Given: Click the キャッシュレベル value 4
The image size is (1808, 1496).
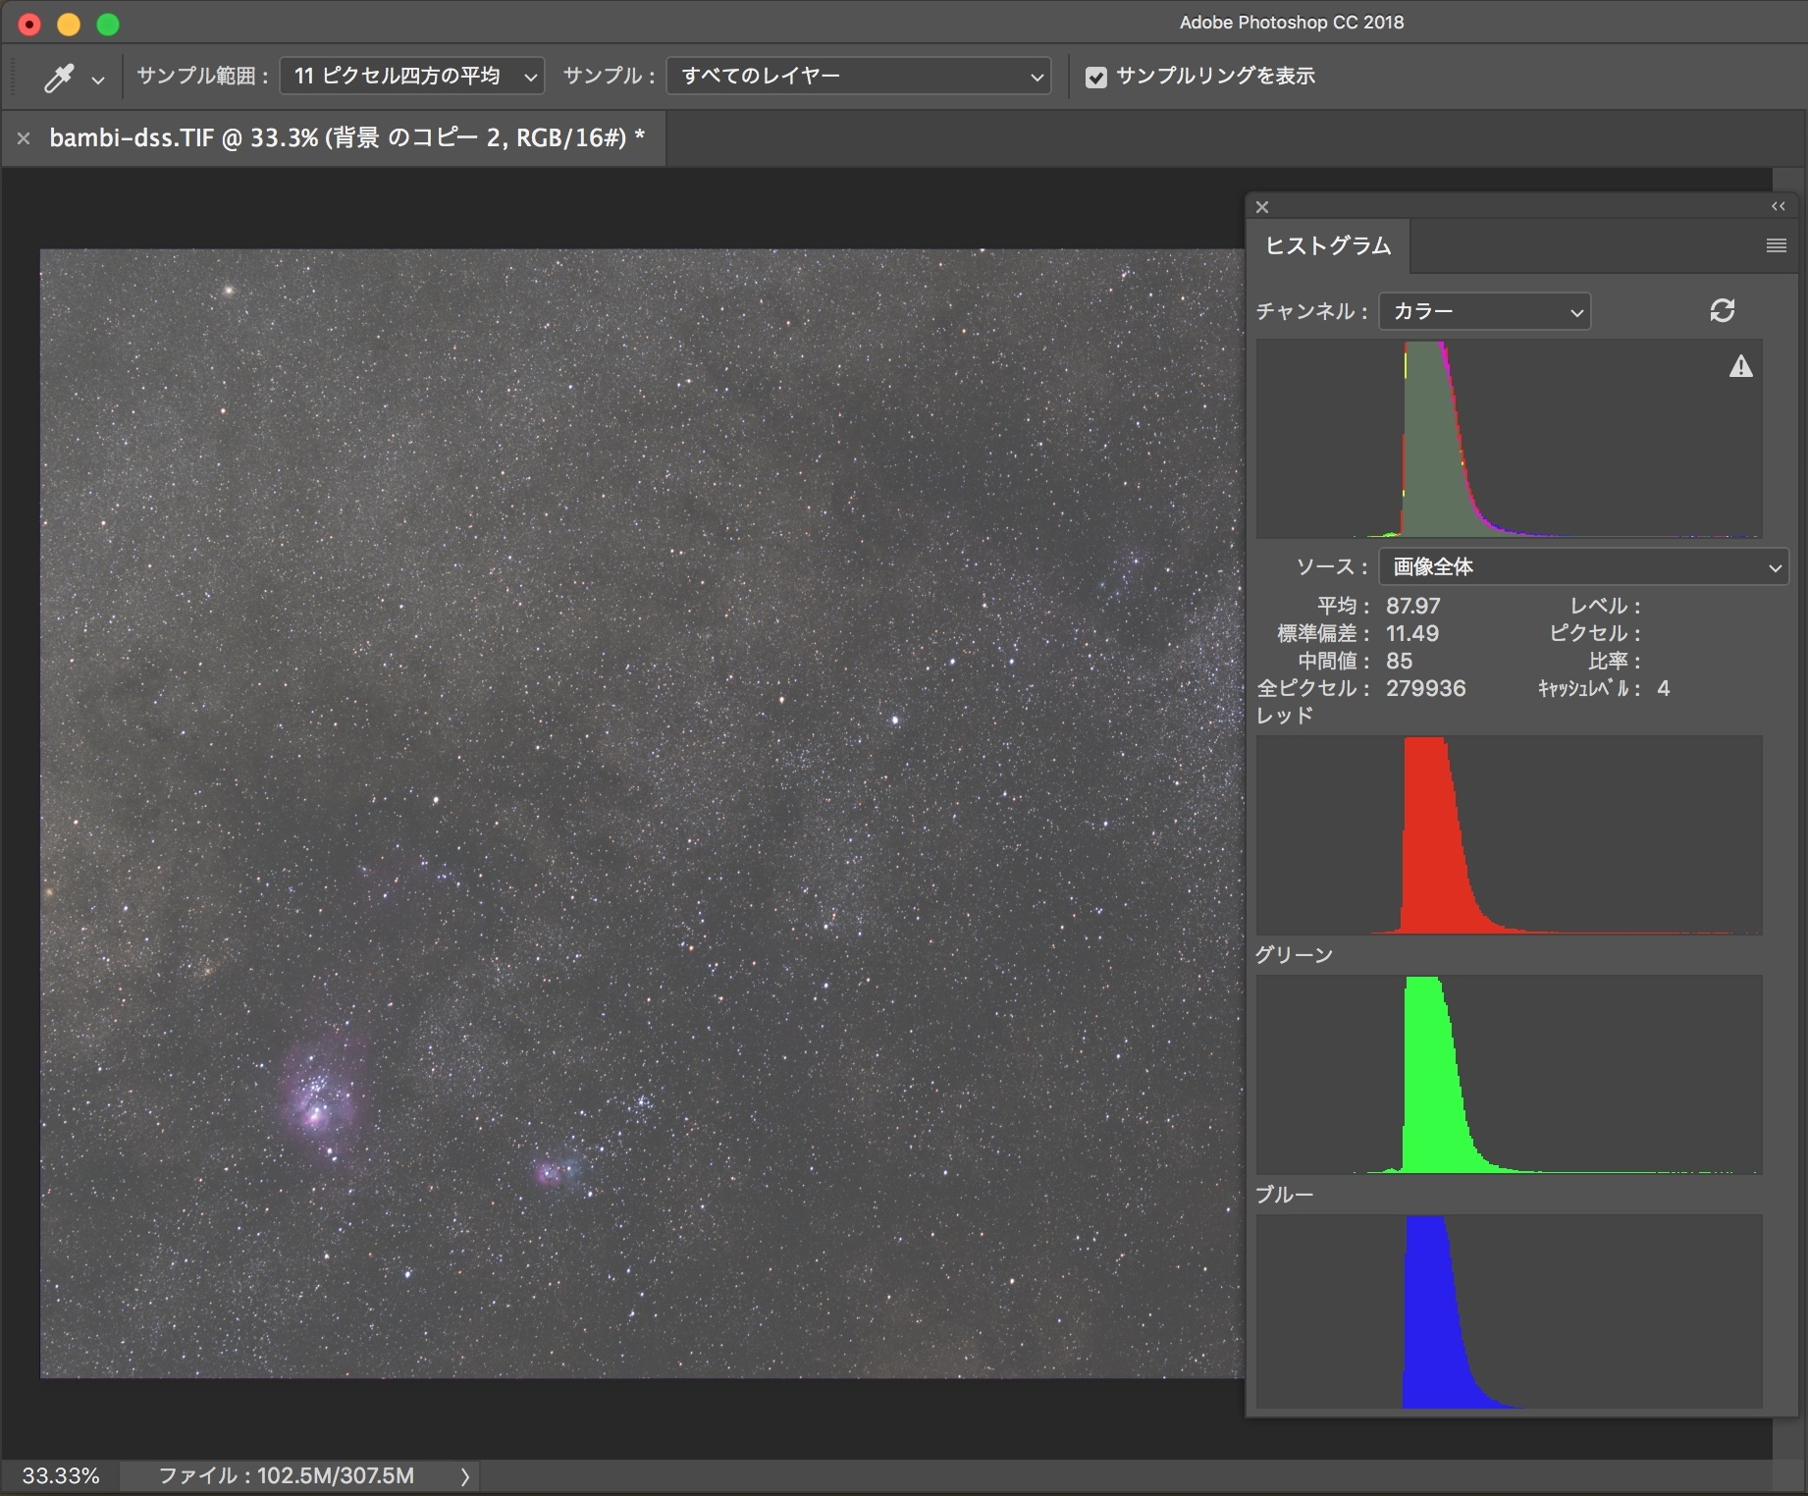Looking at the screenshot, I should [1663, 688].
